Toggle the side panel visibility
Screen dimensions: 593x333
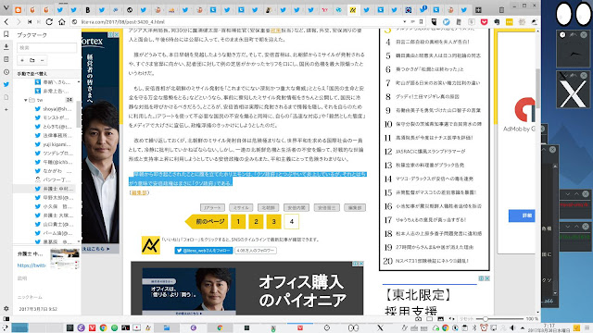pos(6,318)
